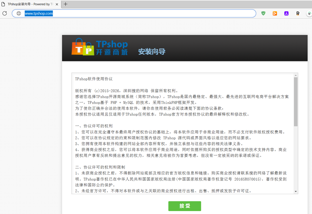Click the line 版权所有 (c)2015-2026

coord(127,91)
